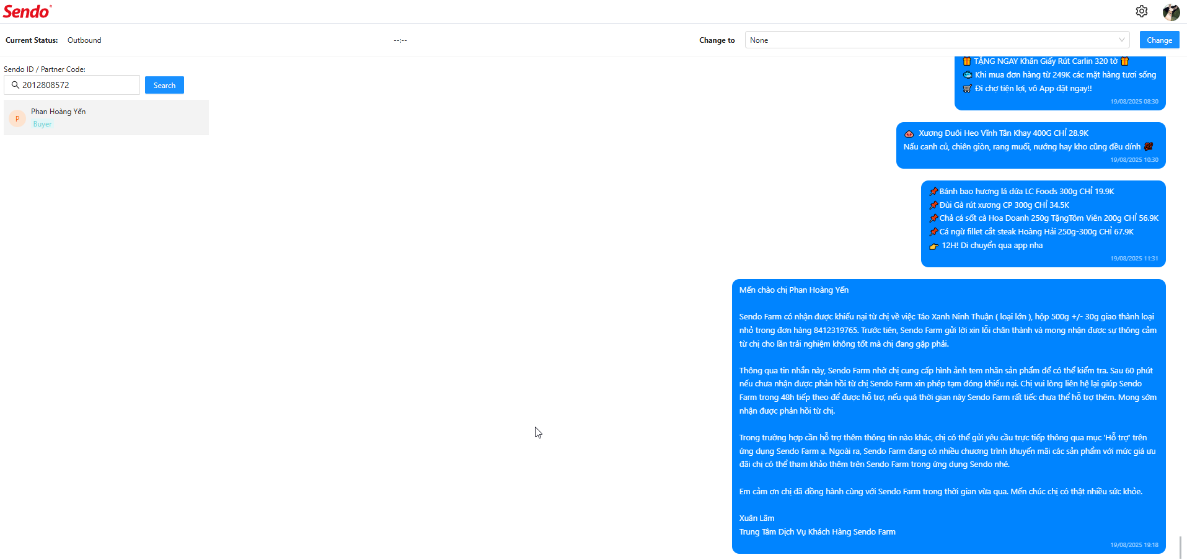This screenshot has width=1187, height=560.
Task: Click the line 12H! Di chuyển qua app nha
Action: (x=986, y=246)
